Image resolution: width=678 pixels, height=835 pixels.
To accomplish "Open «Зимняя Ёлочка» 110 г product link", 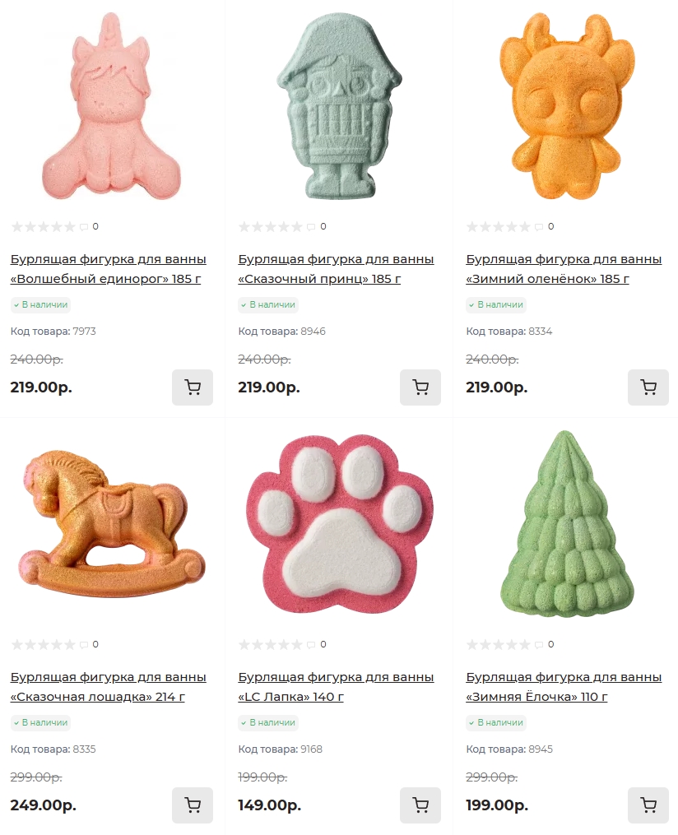I will [564, 687].
